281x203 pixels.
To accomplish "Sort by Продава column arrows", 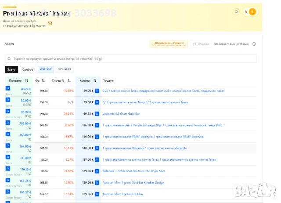I will tap(27, 81).
